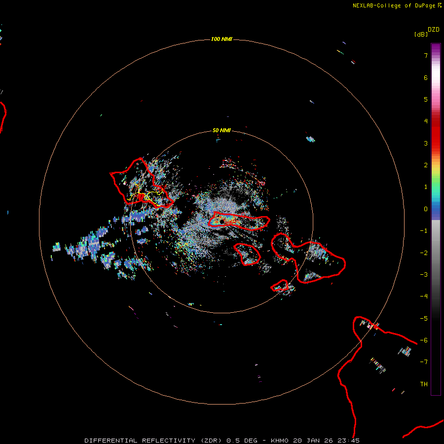444x444 pixels.
Task: Click the -1 value on the color scale
Action: click(x=424, y=231)
